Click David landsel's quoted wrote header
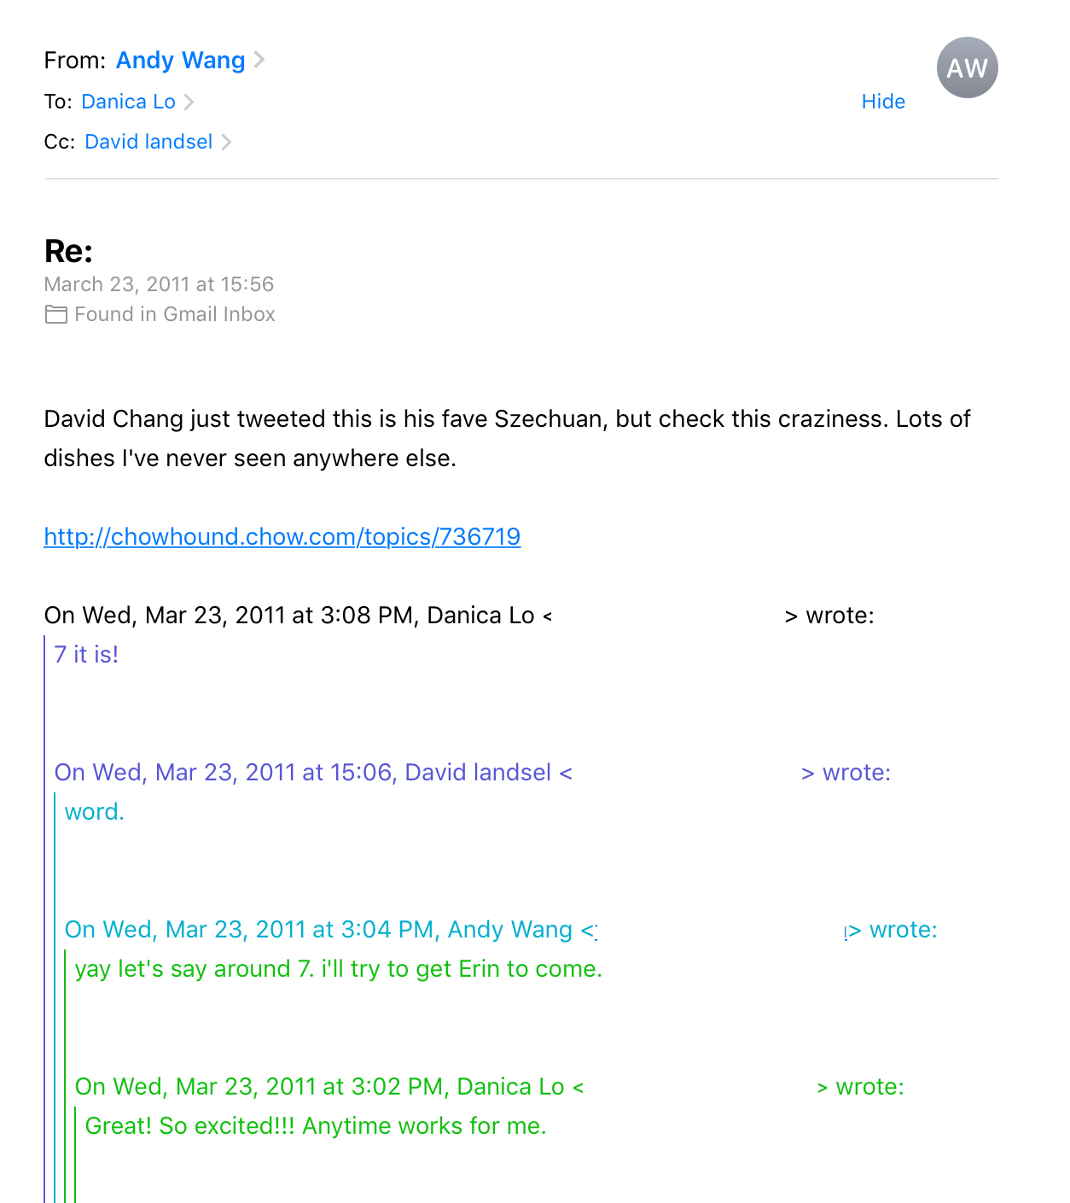Viewport: 1070px width, 1203px height. 473,772
